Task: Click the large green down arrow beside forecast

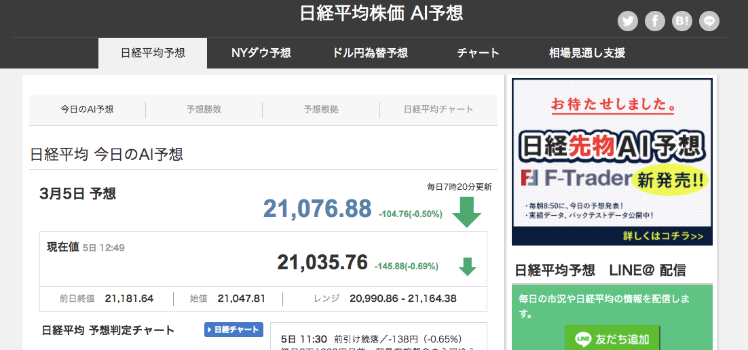Action: [466, 212]
